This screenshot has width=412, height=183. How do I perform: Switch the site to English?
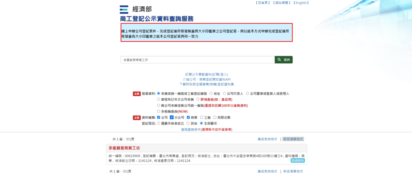[x=301, y=3]
